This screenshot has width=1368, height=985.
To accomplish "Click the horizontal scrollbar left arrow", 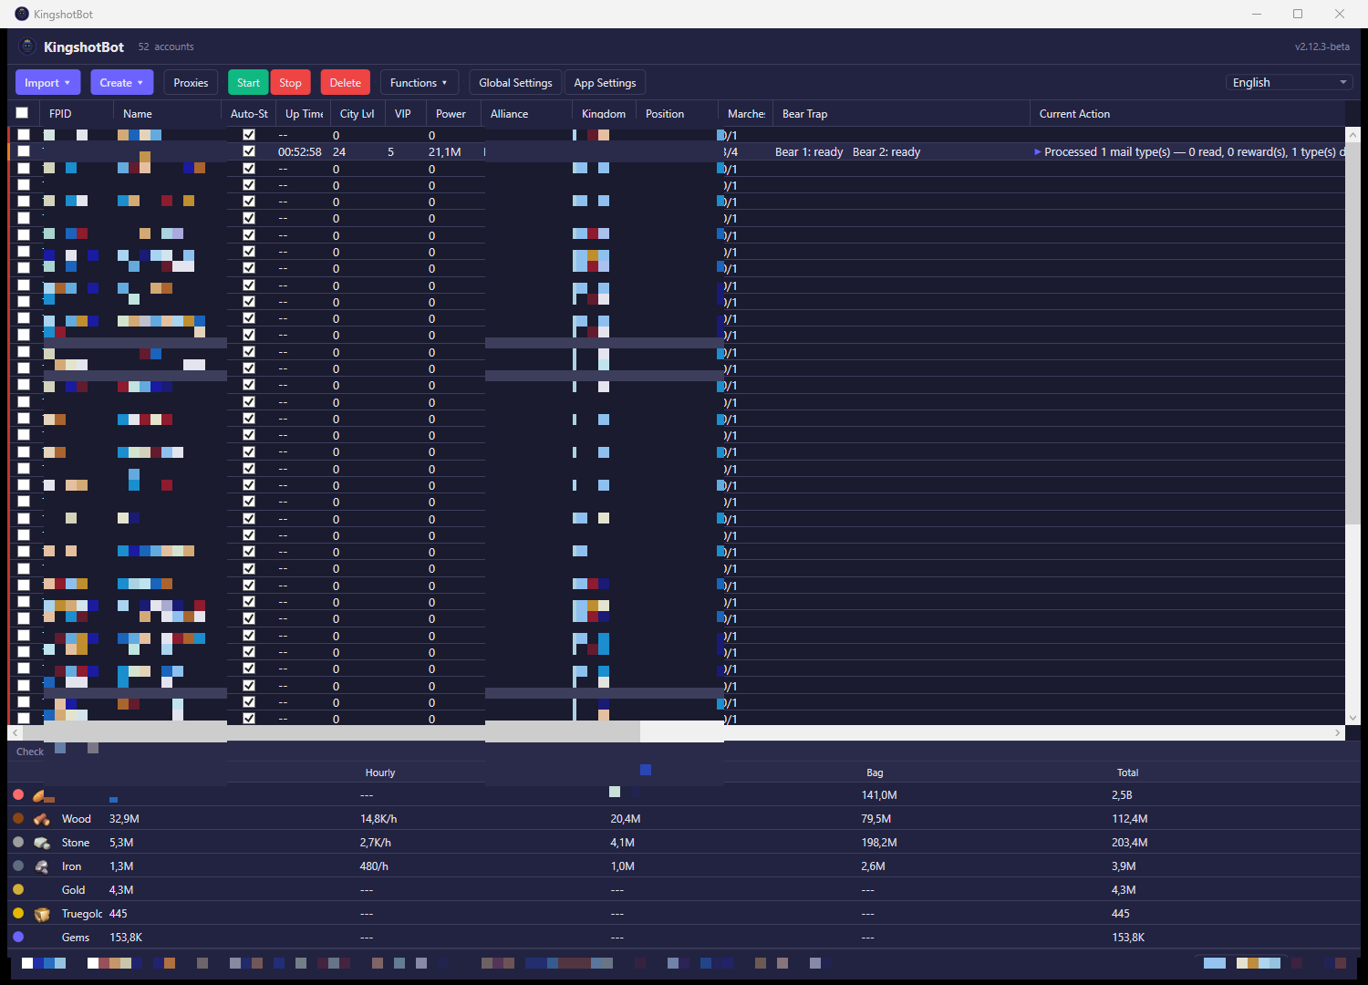I will pos(15,732).
